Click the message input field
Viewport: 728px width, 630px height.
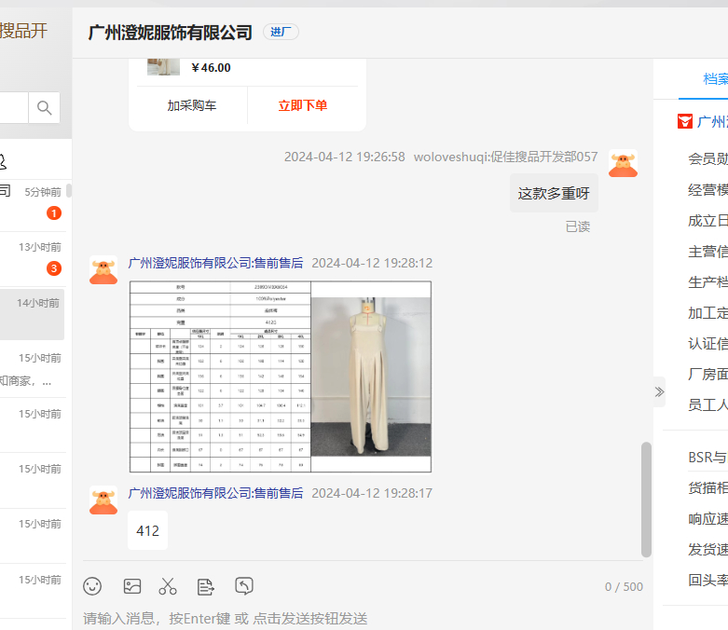point(354,618)
